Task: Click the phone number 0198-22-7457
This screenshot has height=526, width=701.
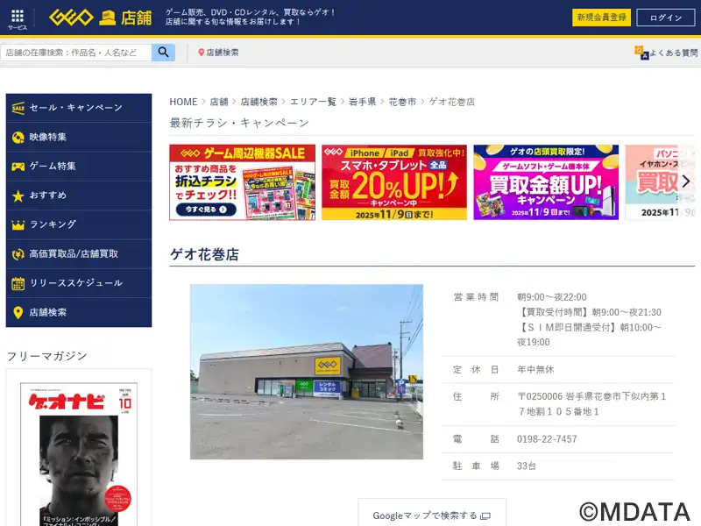Action: (547, 439)
